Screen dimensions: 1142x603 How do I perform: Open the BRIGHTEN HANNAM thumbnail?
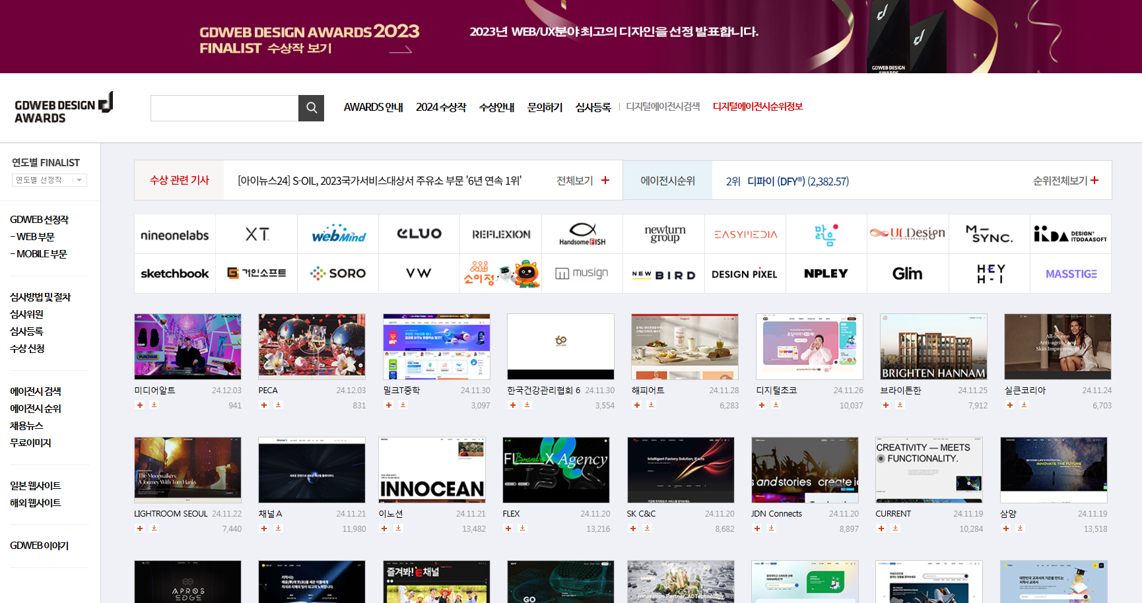(933, 346)
